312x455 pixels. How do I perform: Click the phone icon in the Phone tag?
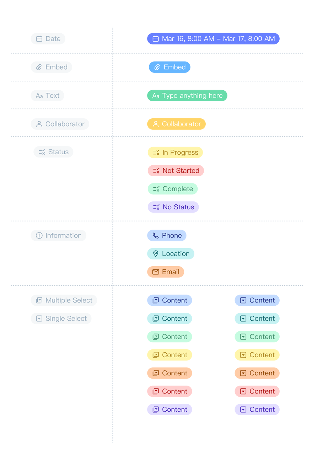point(156,236)
